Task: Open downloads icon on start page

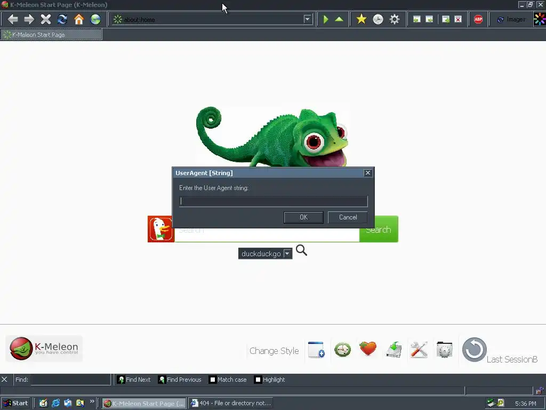Action: tap(394, 350)
